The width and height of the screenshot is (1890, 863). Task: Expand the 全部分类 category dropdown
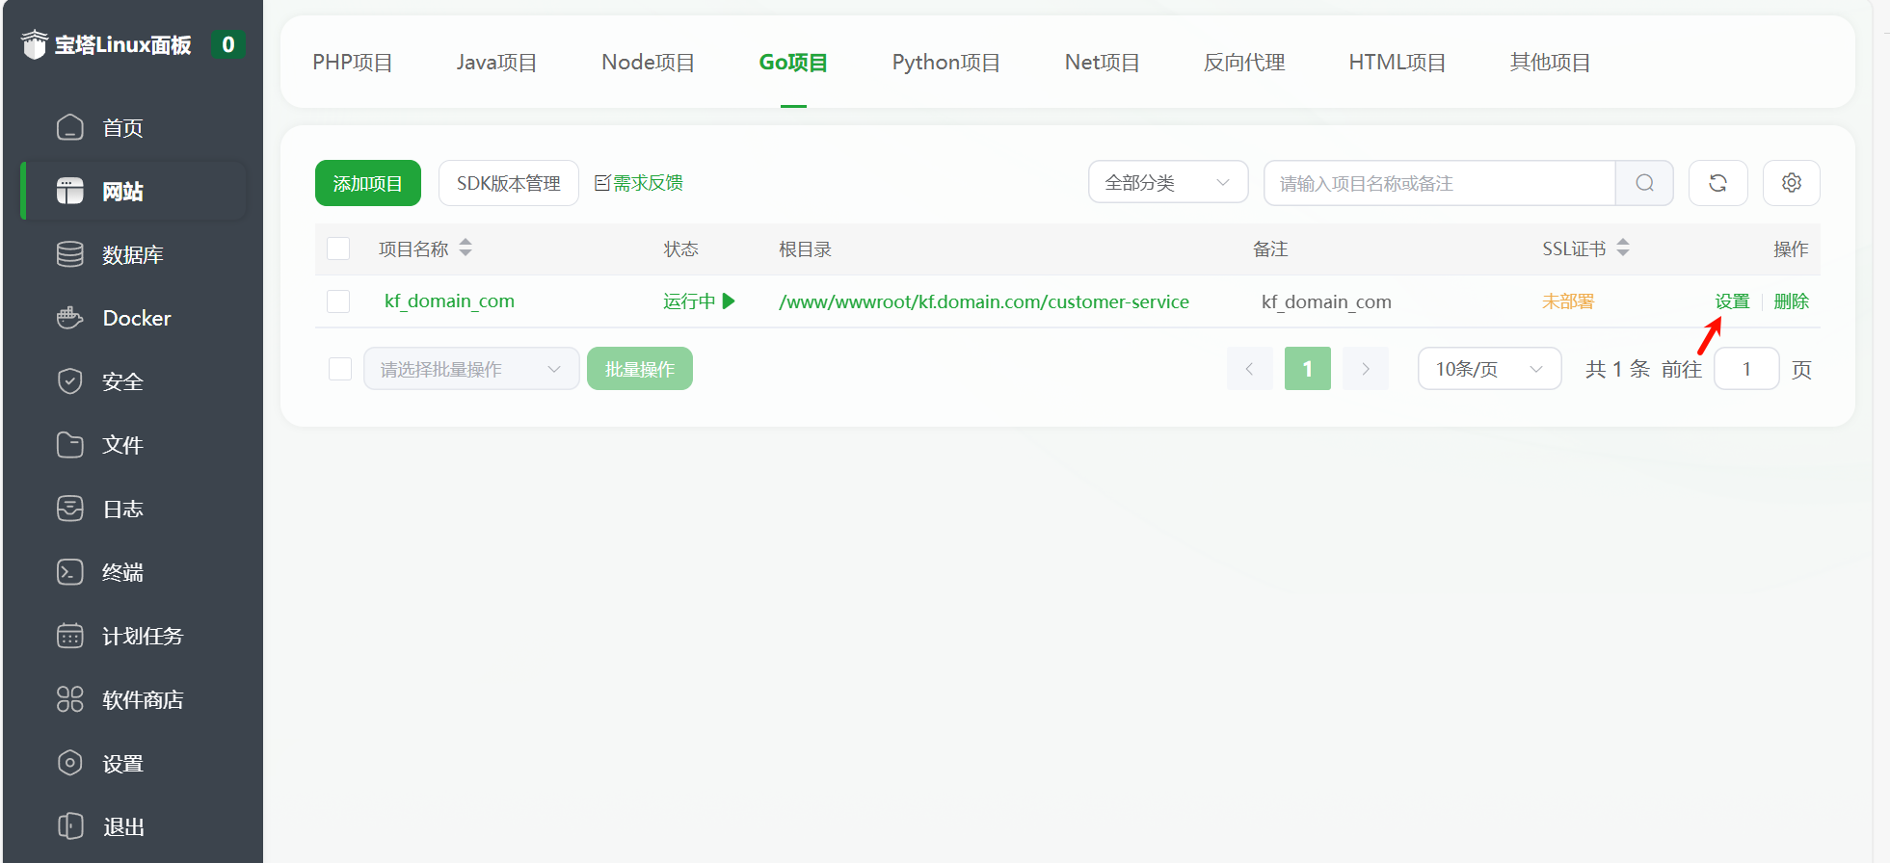click(x=1167, y=183)
